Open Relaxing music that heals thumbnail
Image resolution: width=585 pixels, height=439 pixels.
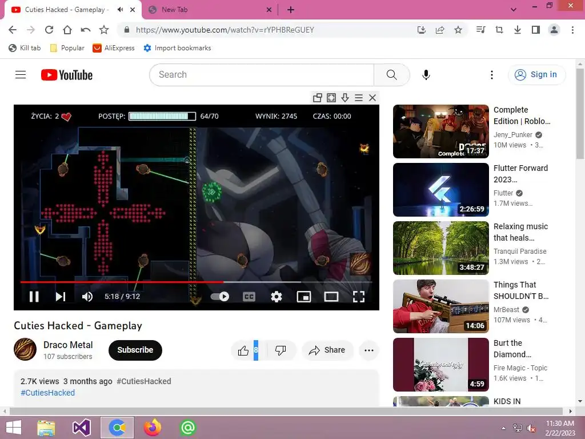coord(441,248)
